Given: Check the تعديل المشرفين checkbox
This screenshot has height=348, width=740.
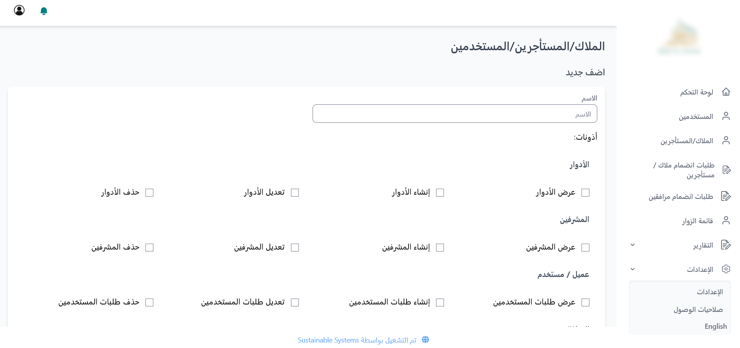Looking at the screenshot, I should click(x=295, y=248).
